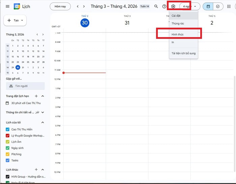
Task: Toggle the Cao Thị Thu Hiền calendar checkbox
Action: (8, 129)
